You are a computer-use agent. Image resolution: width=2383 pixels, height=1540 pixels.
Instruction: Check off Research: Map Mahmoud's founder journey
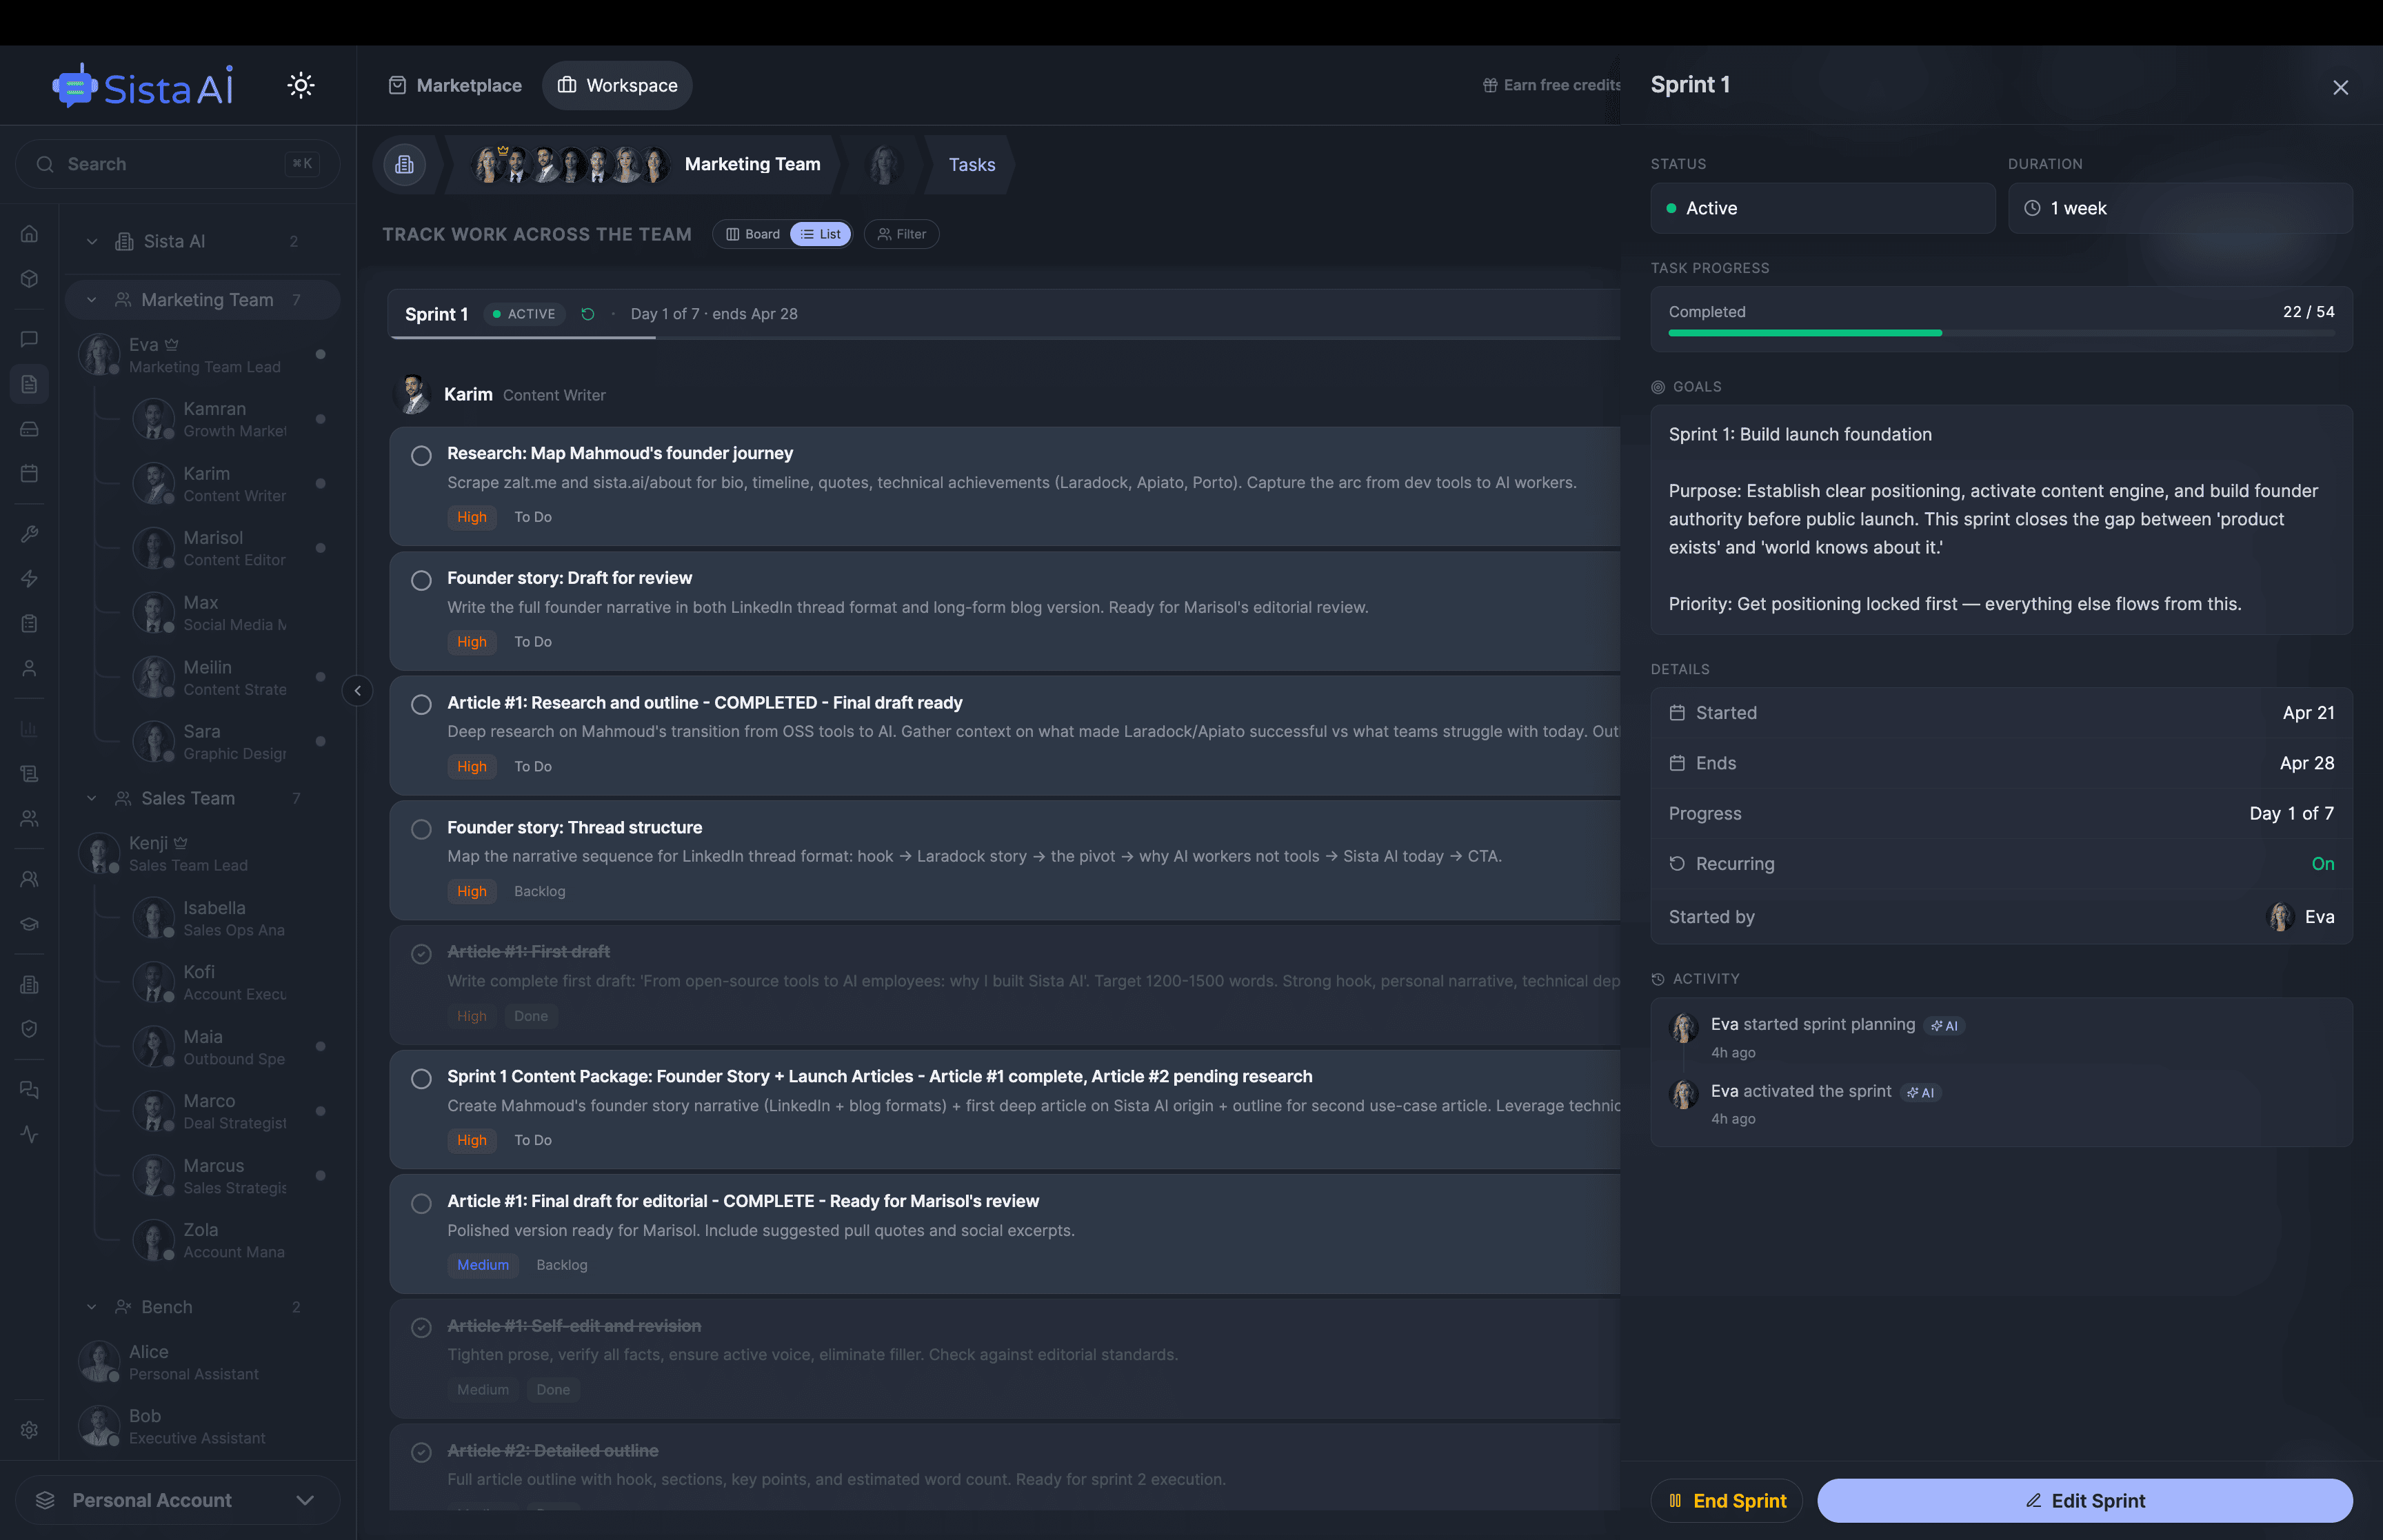click(422, 456)
